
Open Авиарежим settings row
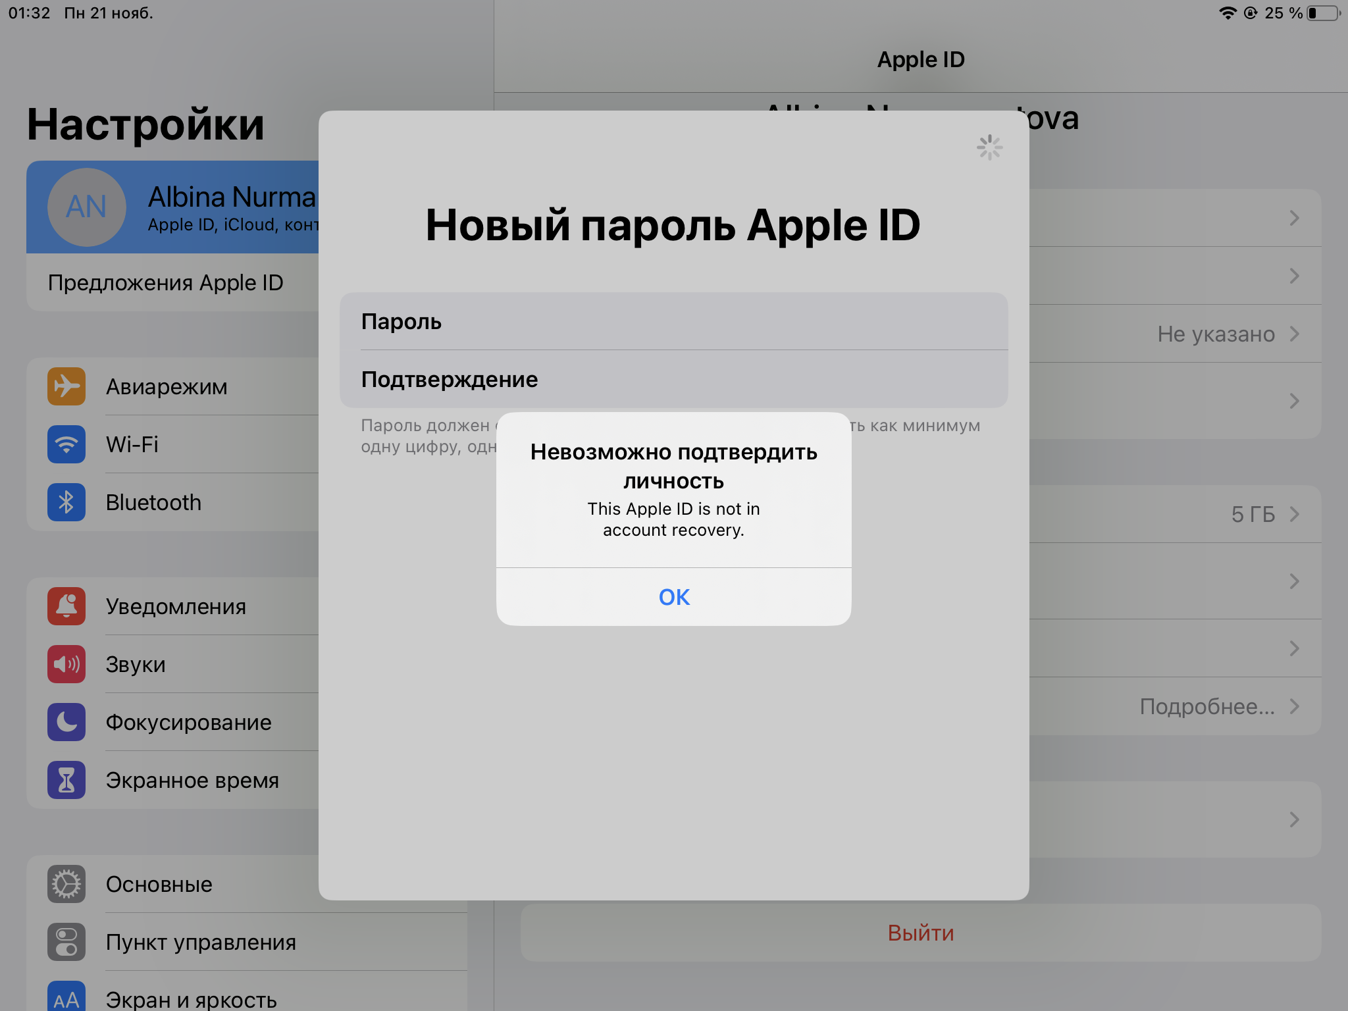(172, 386)
